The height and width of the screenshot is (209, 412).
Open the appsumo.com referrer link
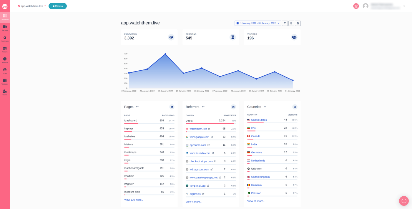(198, 145)
